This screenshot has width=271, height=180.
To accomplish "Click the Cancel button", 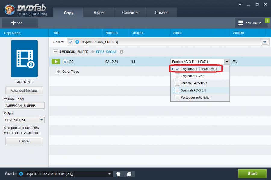I will coord(24,141).
